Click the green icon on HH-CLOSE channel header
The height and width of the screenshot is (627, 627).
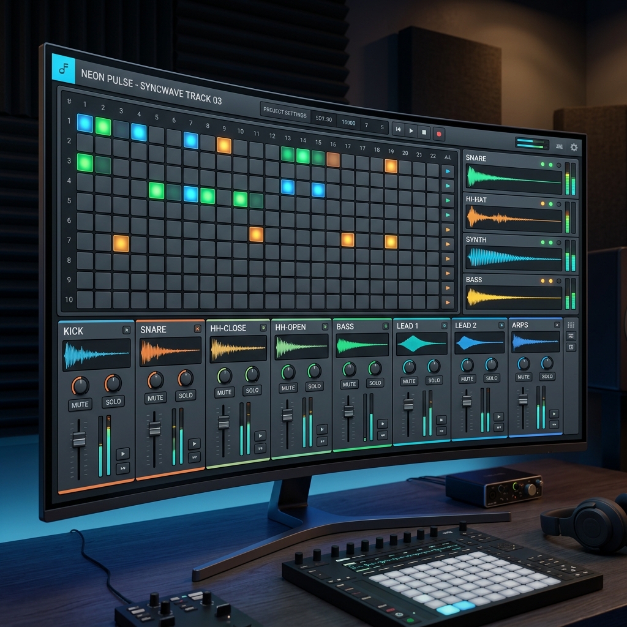[263, 328]
